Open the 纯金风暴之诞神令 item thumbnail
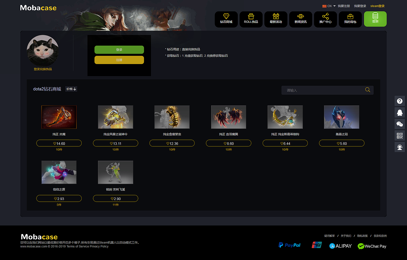Viewport: 407px width, 260px height. [115, 117]
